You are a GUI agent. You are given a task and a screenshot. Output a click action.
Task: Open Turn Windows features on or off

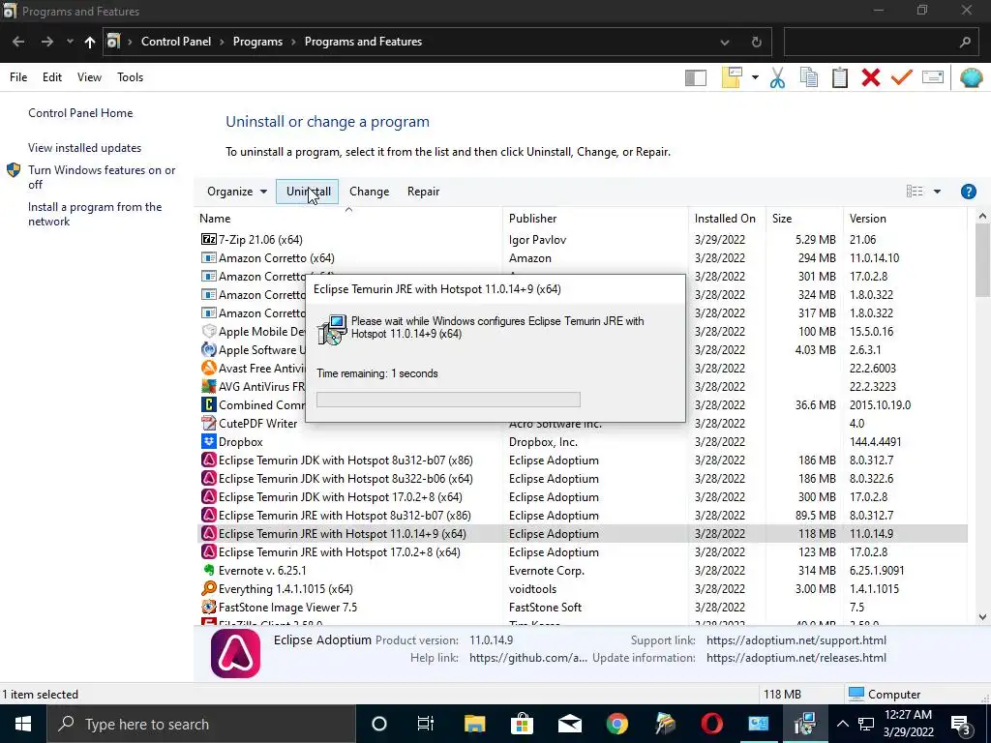(102, 177)
